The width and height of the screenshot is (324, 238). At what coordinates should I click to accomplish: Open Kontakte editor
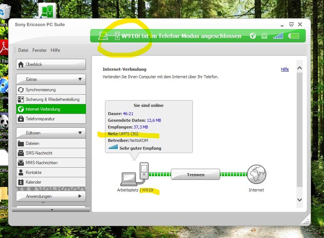[x=51, y=172]
